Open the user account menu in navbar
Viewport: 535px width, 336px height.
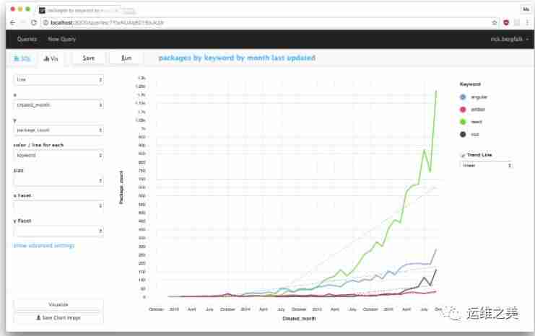click(510, 39)
